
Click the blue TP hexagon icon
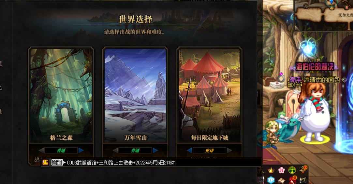pos(271,180)
